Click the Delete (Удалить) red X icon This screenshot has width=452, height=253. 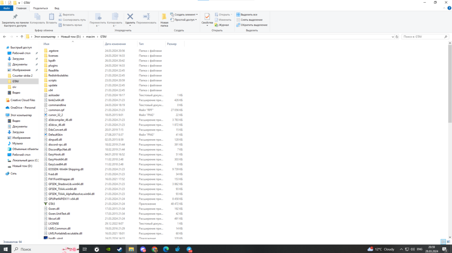[x=130, y=17]
